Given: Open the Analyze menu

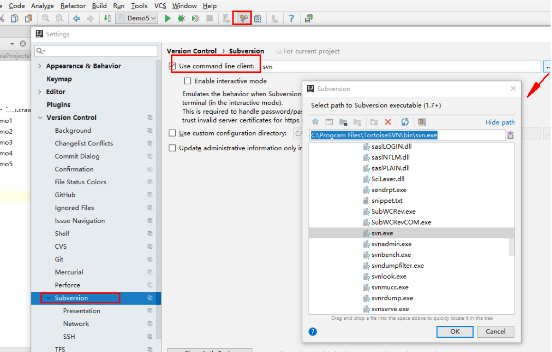Looking at the screenshot, I should coord(42,6).
